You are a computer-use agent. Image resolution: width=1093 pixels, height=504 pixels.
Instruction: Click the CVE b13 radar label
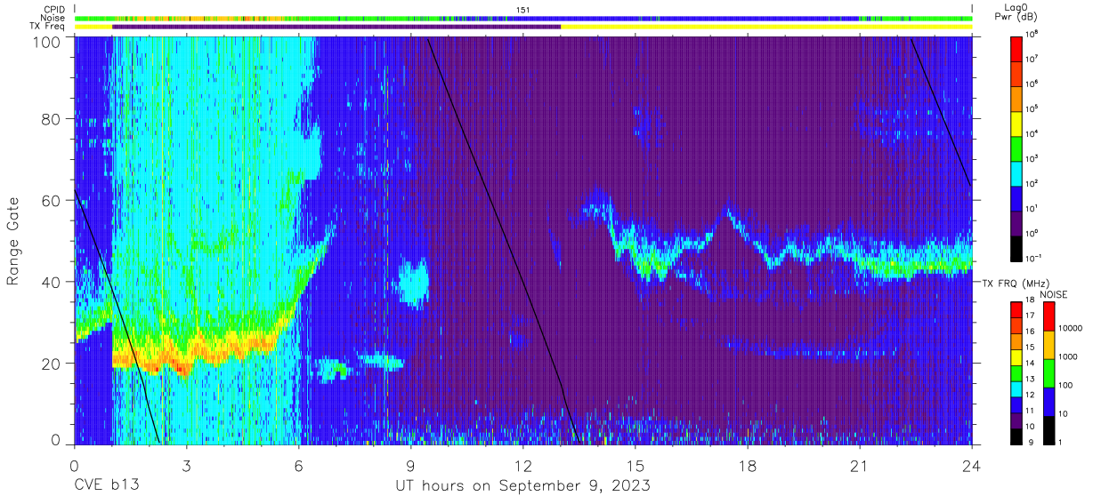click(x=106, y=485)
